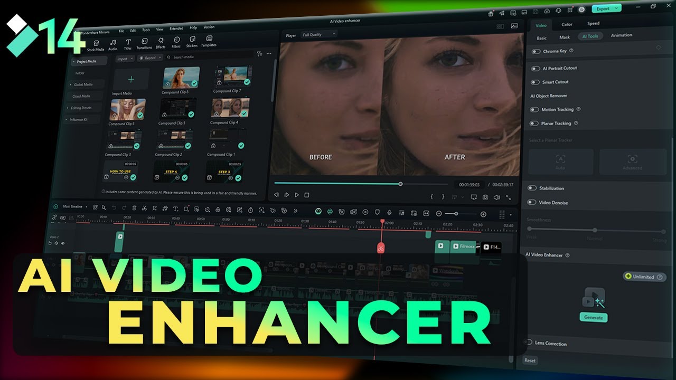Toggle Video 2 track visibility eye
Screen dimensions: 676x380
coord(63,243)
